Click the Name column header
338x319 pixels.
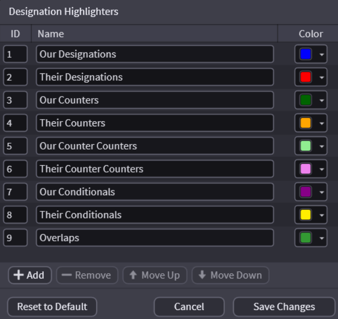(x=51, y=34)
